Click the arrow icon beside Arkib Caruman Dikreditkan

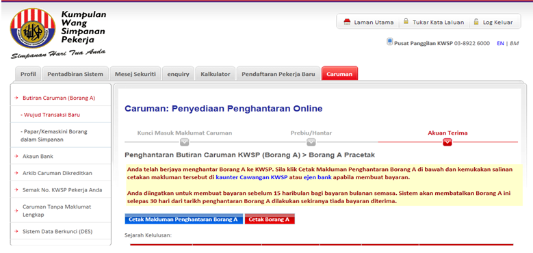click(16, 173)
